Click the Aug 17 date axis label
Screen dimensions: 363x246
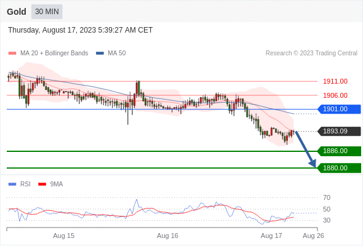(271, 236)
